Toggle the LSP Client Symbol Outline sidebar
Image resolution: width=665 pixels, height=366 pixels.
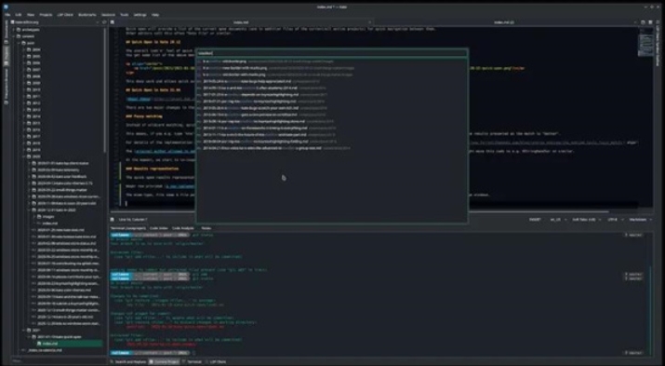click(x=658, y=43)
